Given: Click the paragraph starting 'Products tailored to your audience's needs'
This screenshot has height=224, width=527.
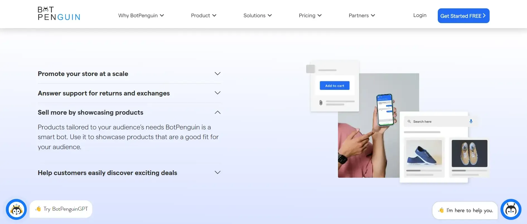Looking at the screenshot, I should point(128,137).
